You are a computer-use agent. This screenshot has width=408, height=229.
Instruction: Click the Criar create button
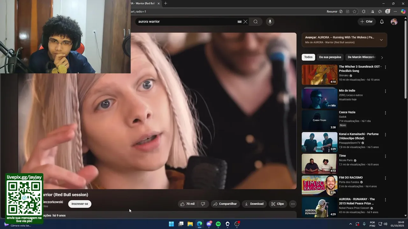pos(367,22)
